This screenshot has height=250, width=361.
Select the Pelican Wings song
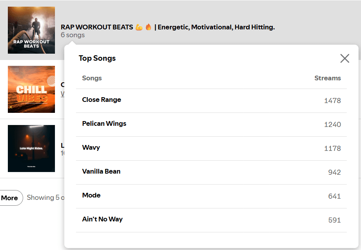[104, 123]
